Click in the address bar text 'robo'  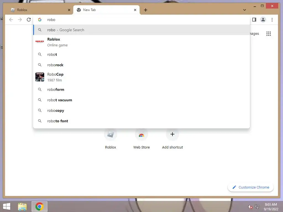(x=51, y=20)
